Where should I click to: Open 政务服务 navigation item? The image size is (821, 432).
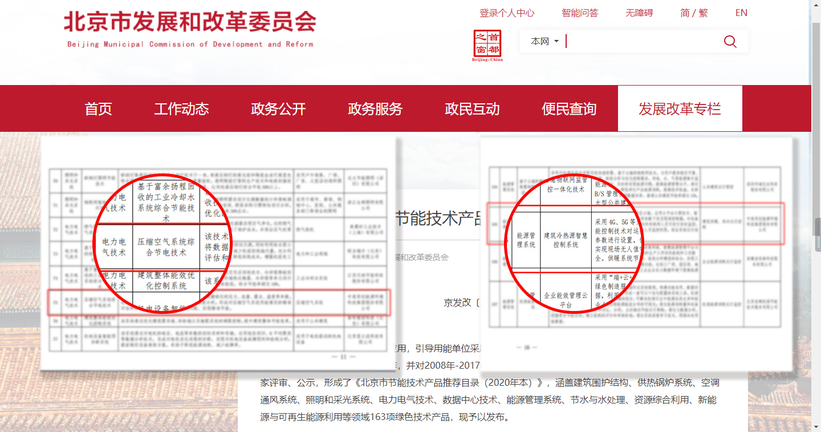375,109
